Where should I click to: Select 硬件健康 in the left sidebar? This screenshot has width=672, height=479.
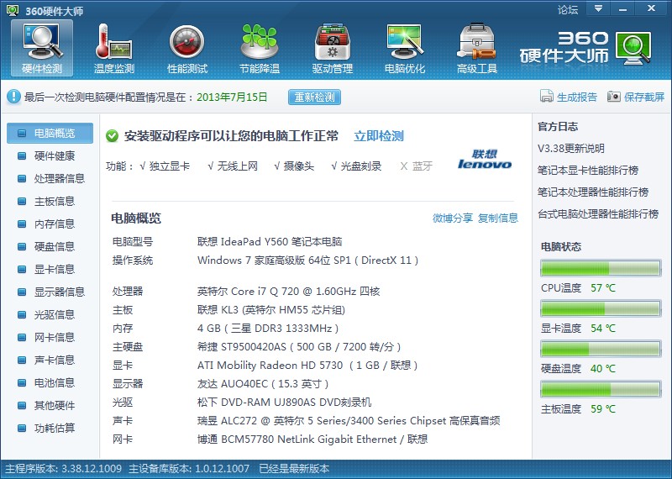(x=54, y=155)
